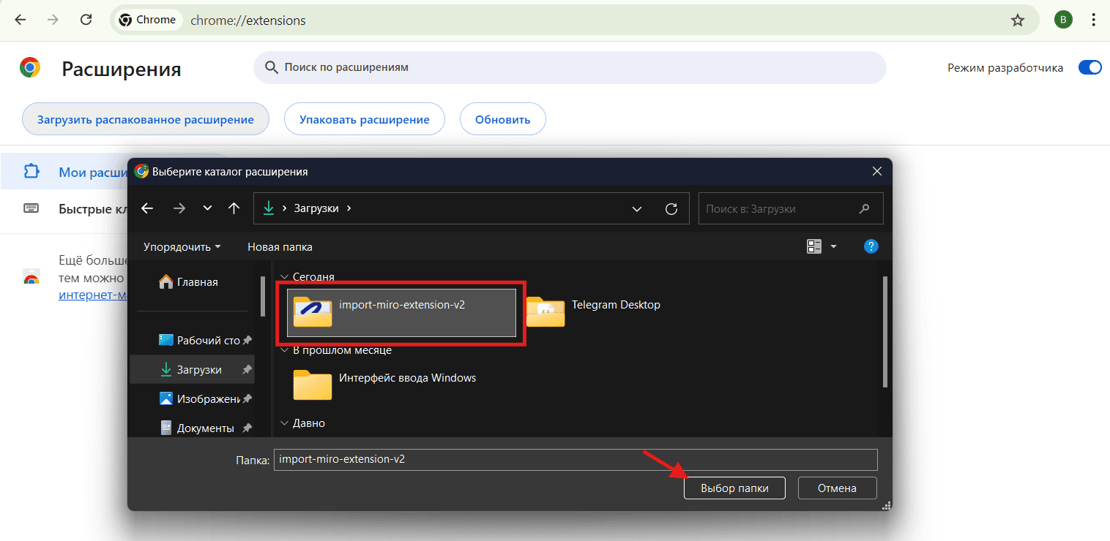
Task: Collapse the Сегодня group
Action: point(283,277)
